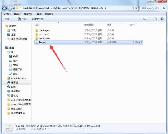Open the 文档 library
The image size is (168, 134).
click(x=13, y=65)
